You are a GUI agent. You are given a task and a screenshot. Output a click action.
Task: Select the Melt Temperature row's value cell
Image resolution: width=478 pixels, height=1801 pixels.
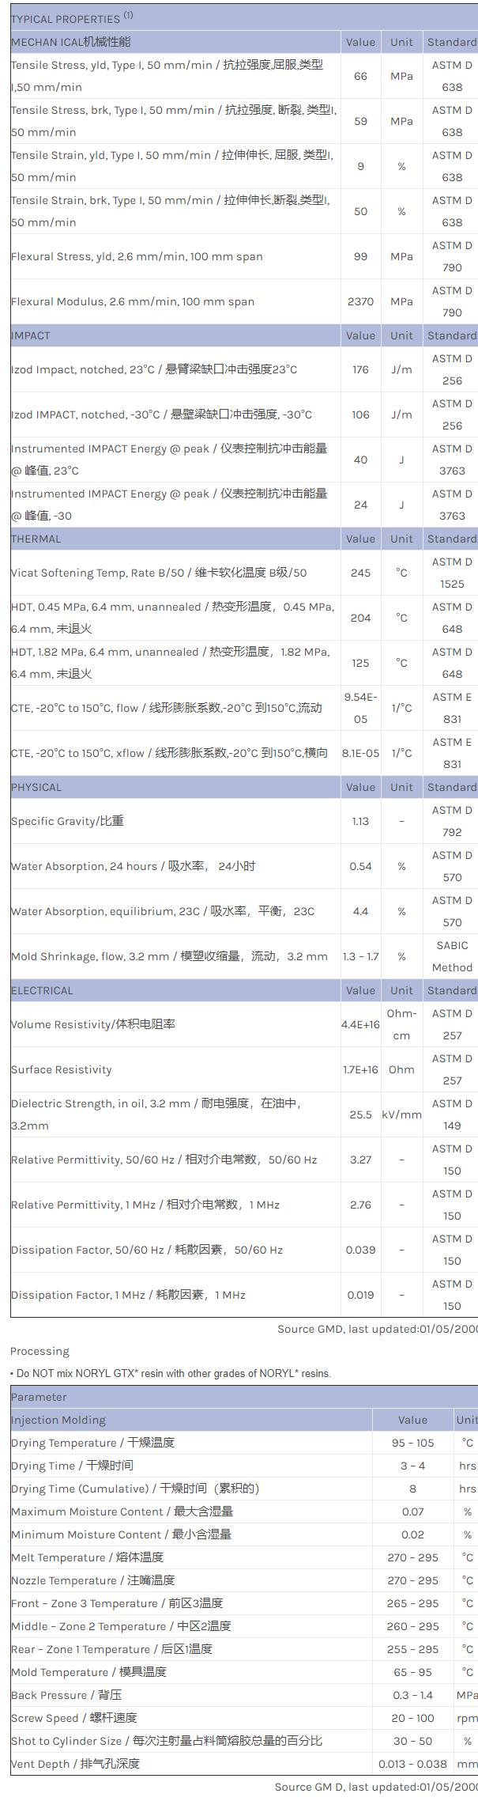(x=412, y=1557)
